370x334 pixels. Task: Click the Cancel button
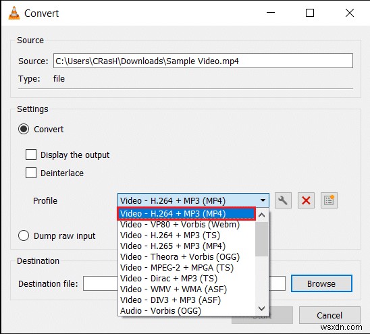(329, 315)
